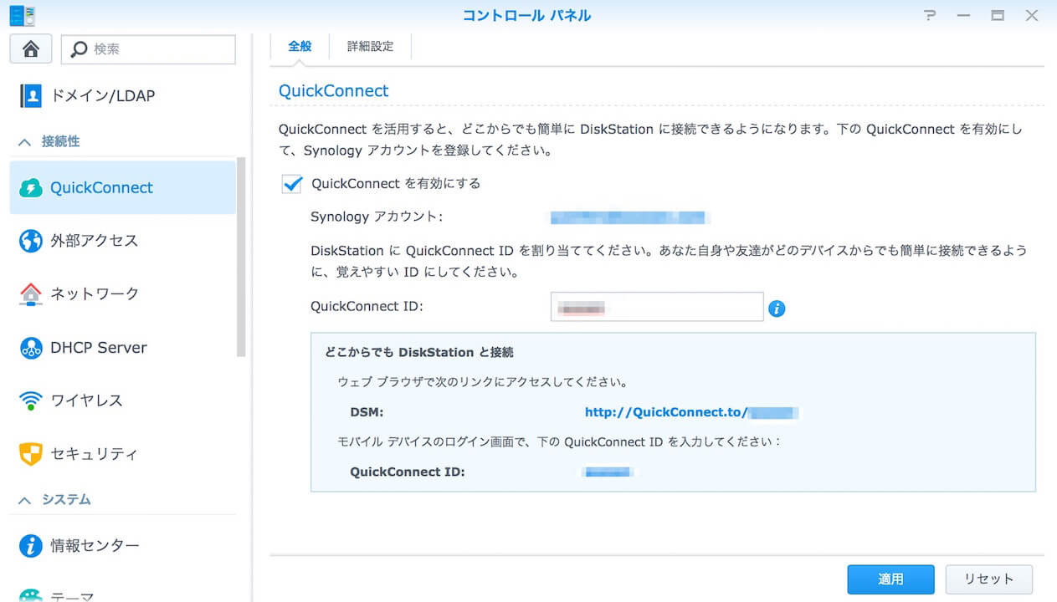
Task: Click the リセット button
Action: click(989, 579)
